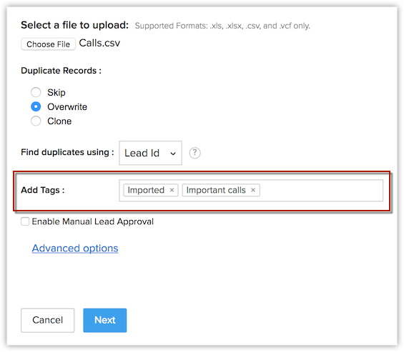The height and width of the screenshot is (352, 404).
Task: Click the Important calls tag chip
Action: point(221,190)
